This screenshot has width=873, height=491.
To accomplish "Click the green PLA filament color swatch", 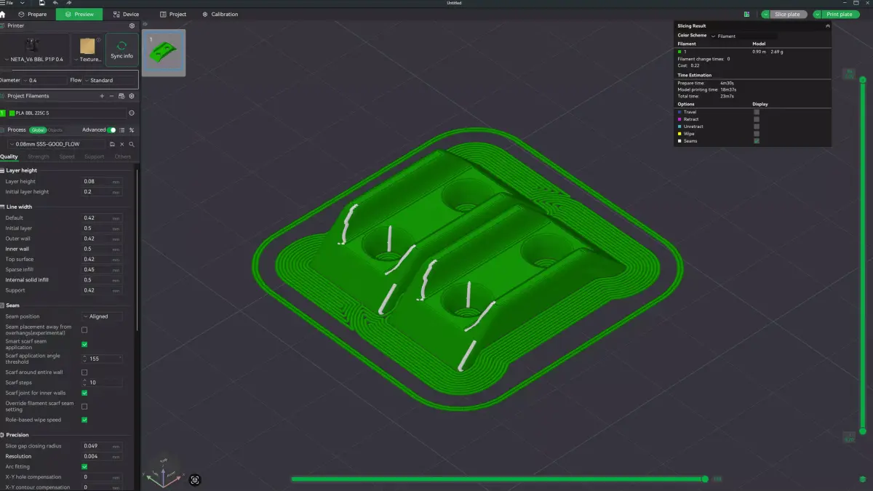I will click(x=12, y=113).
